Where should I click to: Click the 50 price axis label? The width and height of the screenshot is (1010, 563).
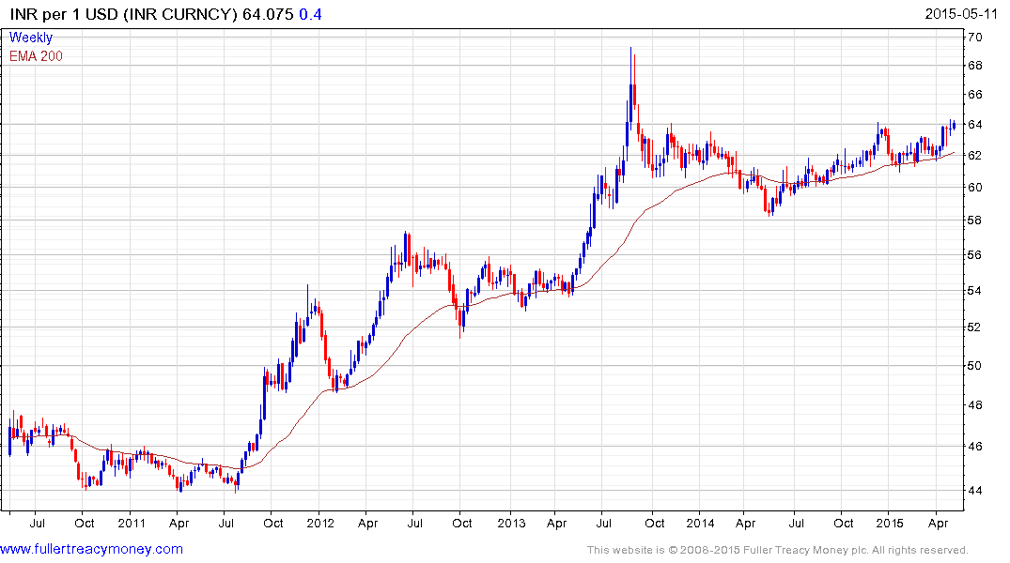point(974,365)
